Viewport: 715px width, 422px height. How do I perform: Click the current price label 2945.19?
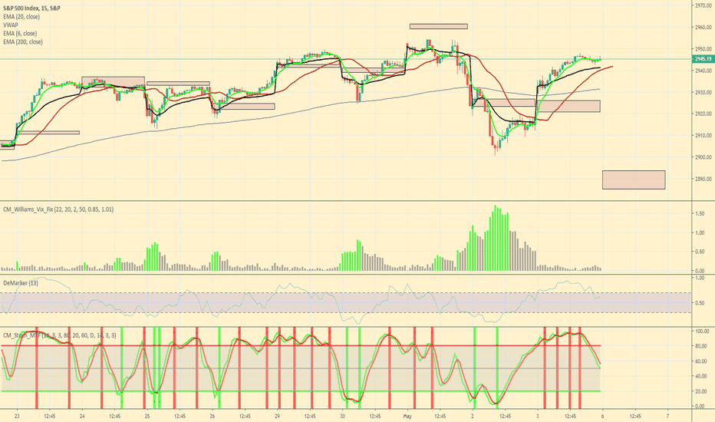pyautogui.click(x=703, y=59)
